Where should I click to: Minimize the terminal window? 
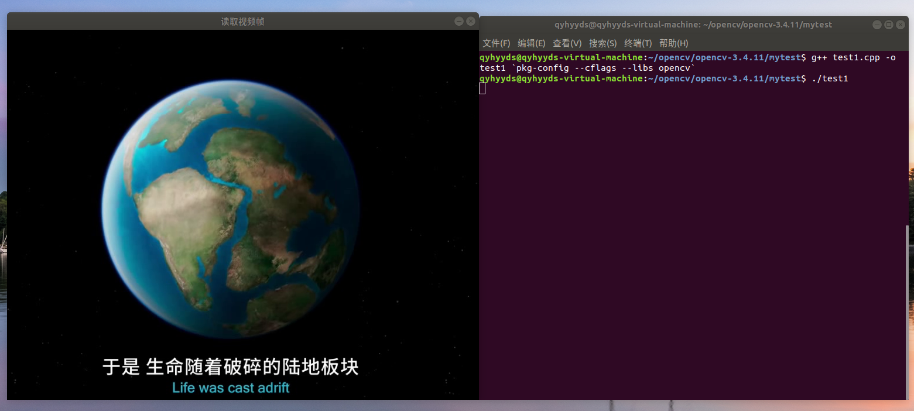pyautogui.click(x=877, y=25)
